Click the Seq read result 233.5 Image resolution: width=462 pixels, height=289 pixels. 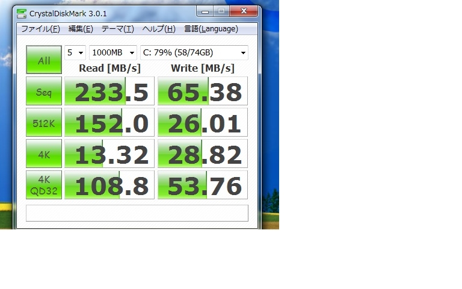(x=109, y=92)
